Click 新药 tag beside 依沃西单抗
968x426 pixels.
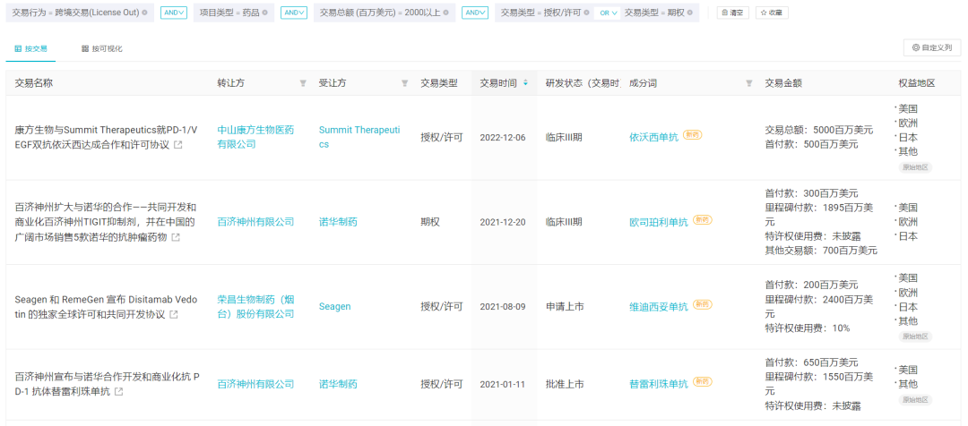tap(693, 135)
